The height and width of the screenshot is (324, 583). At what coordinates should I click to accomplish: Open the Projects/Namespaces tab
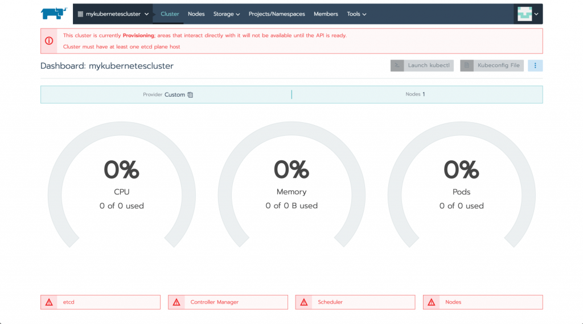(277, 14)
